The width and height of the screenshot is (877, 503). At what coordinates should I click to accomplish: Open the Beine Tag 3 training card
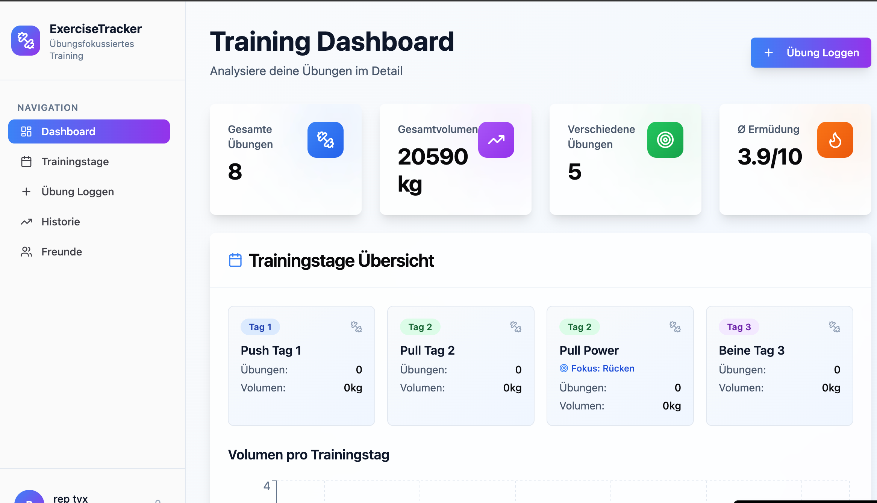(780, 366)
